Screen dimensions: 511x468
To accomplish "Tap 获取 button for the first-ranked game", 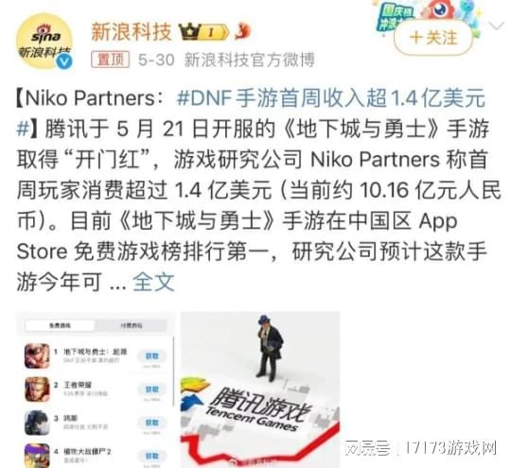I will pyautogui.click(x=151, y=356).
